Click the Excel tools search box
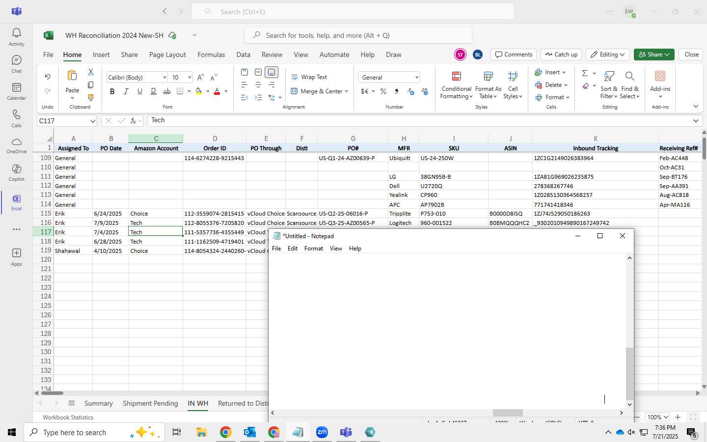 click(x=358, y=35)
